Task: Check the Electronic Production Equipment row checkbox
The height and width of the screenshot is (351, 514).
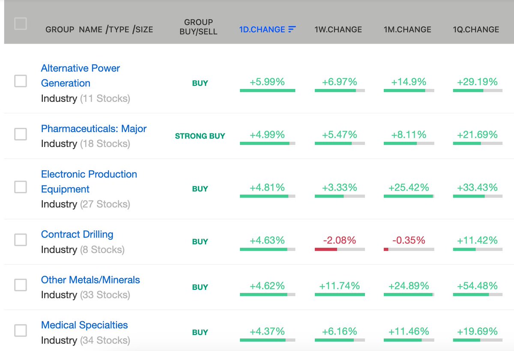Action: point(20,187)
